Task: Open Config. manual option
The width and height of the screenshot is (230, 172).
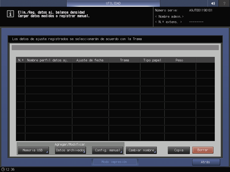Action: pyautogui.click(x=108, y=150)
